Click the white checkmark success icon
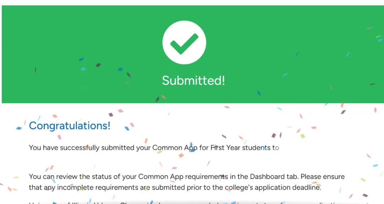The image size is (384, 204). tap(184, 42)
